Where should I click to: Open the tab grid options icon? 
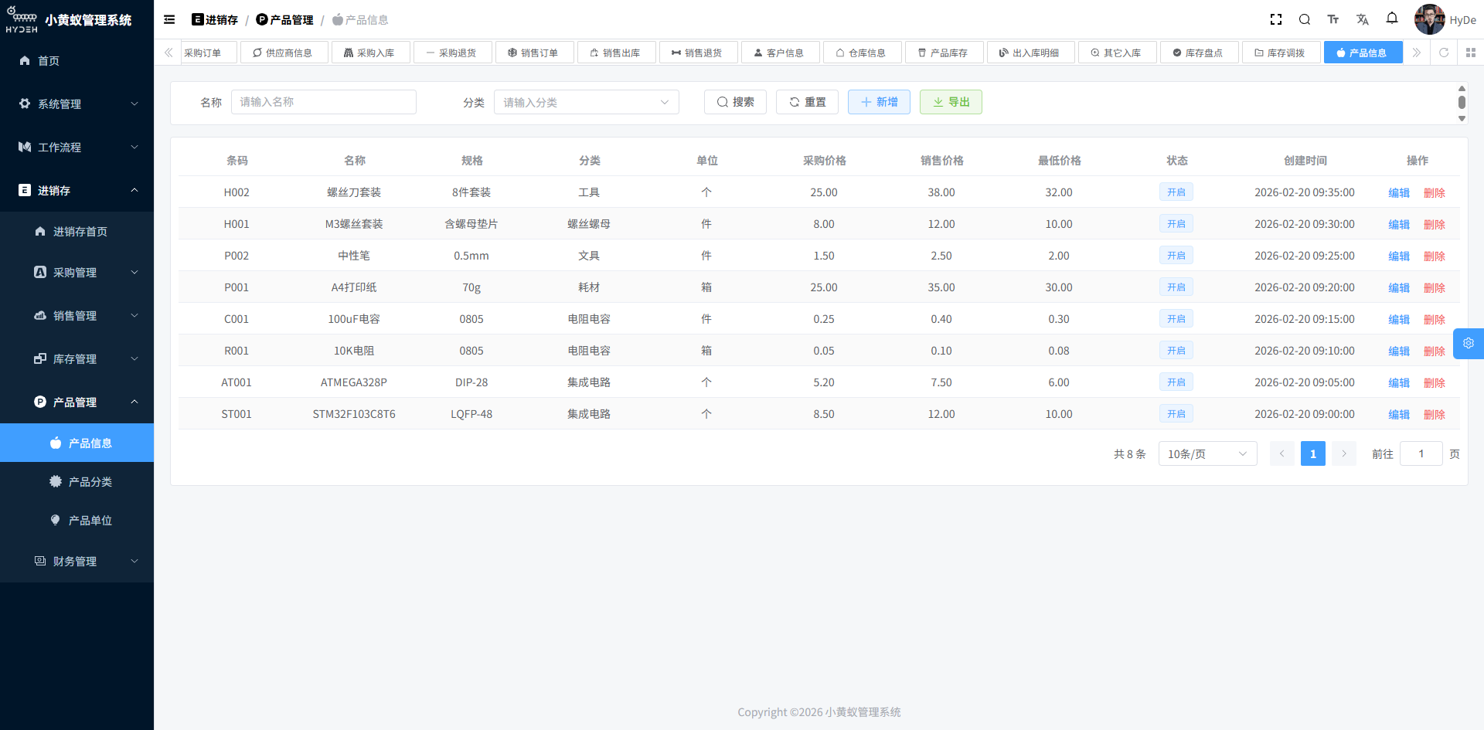(1471, 53)
